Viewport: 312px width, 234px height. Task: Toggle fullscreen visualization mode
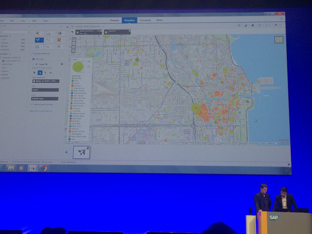[260, 26]
